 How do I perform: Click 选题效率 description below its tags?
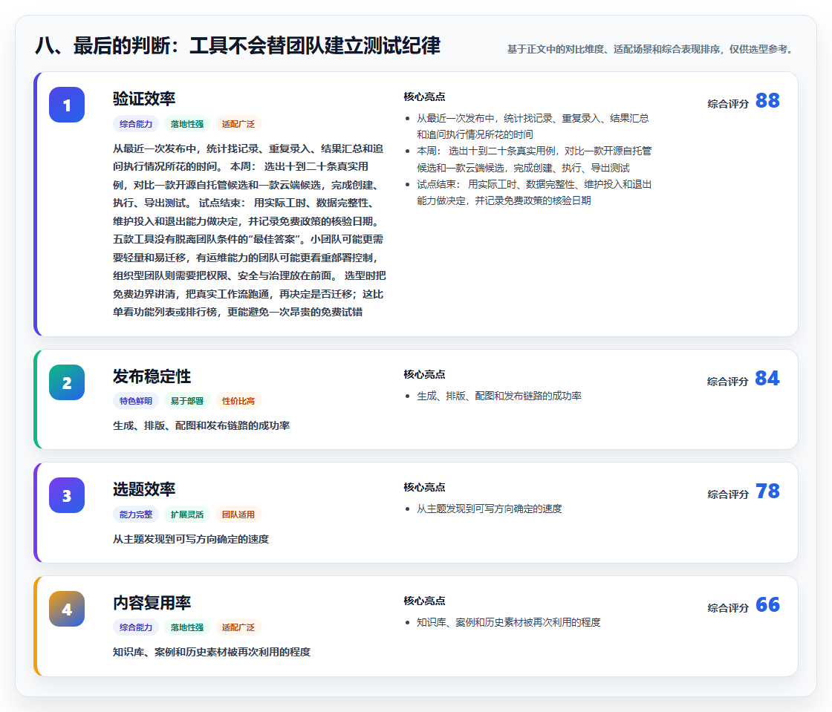[x=191, y=539]
